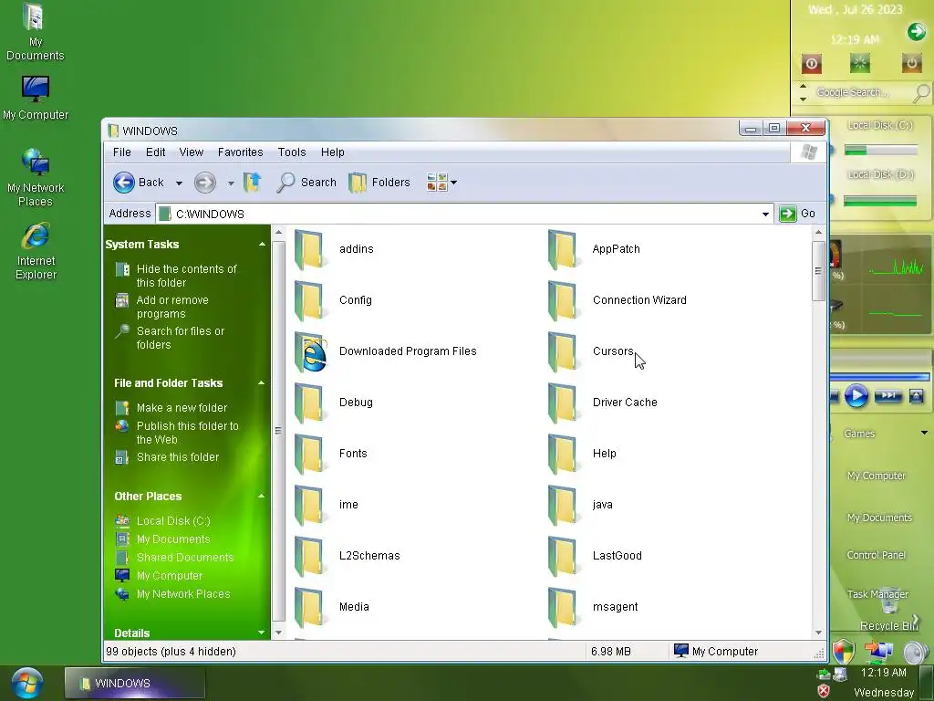The height and width of the screenshot is (701, 934).
Task: Click the sidebar media player play button
Action: pyautogui.click(x=856, y=396)
